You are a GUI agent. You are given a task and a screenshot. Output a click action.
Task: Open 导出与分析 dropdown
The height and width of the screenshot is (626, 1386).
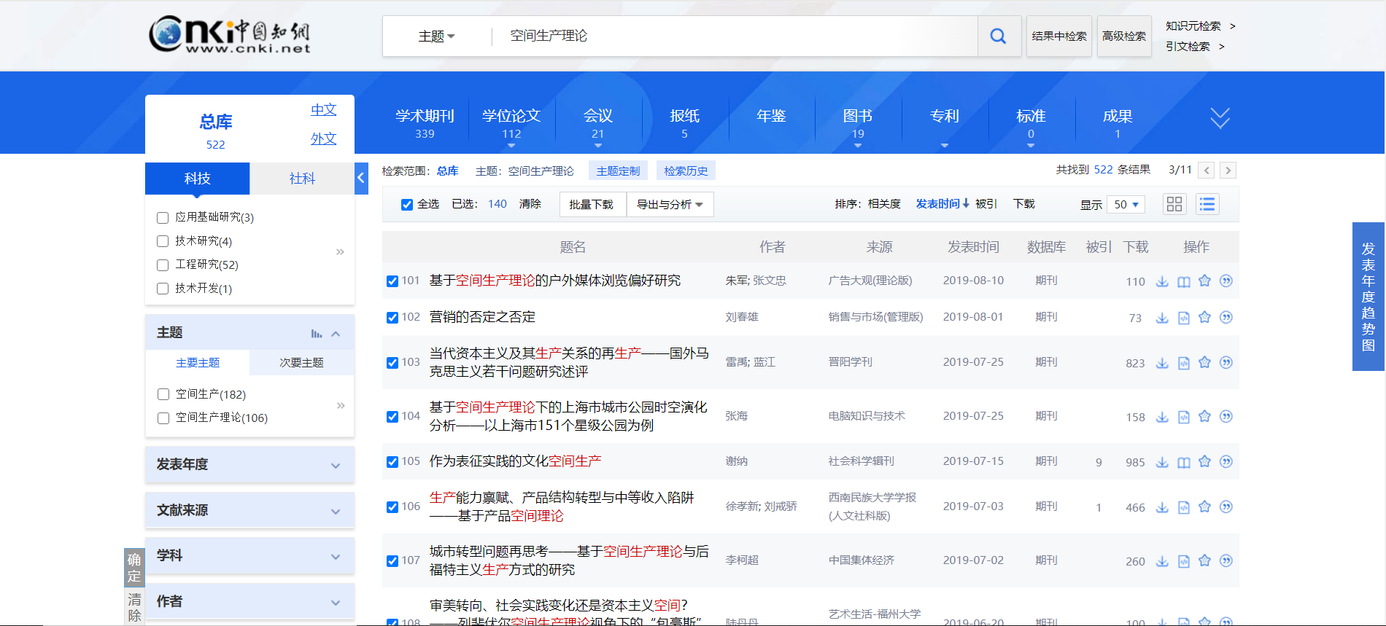(x=670, y=204)
